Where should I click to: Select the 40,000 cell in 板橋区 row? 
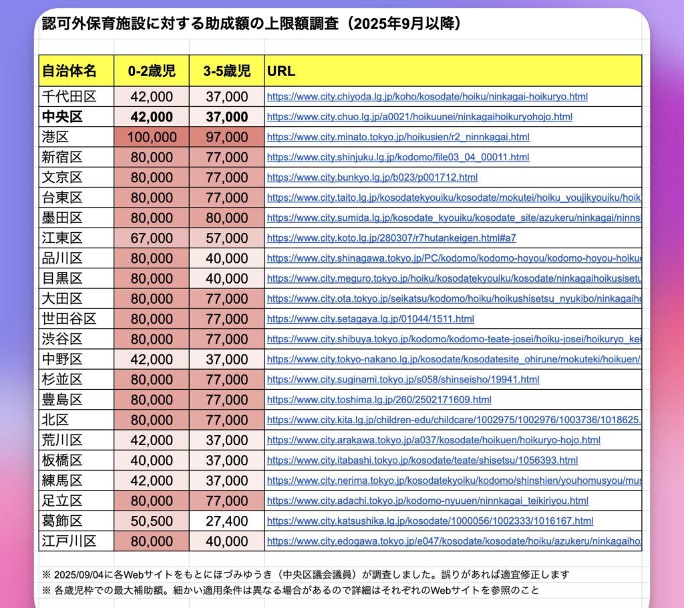152,460
